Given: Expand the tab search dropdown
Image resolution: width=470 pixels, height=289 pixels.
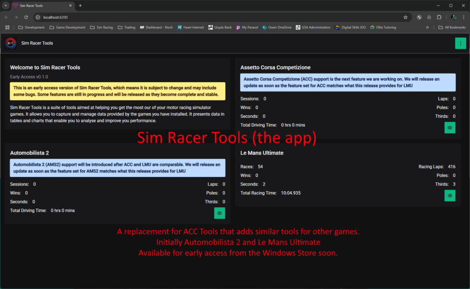Looking at the screenshot, I should coord(6,6).
